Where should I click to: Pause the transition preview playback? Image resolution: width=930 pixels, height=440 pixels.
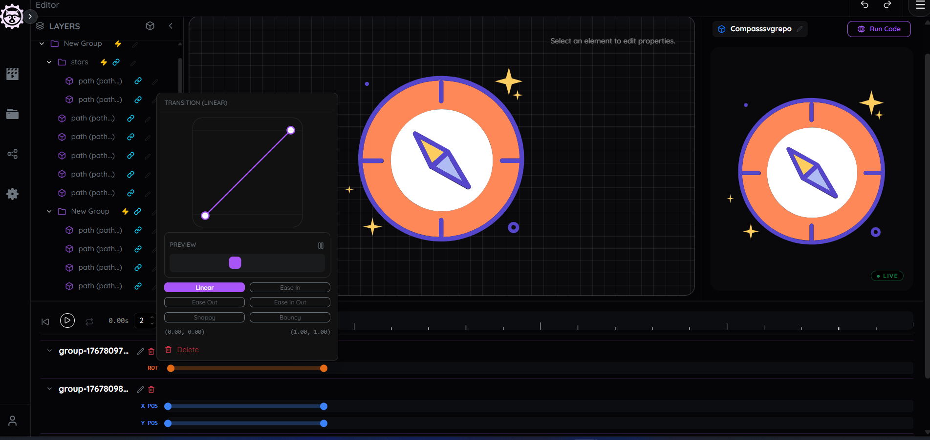click(x=321, y=245)
